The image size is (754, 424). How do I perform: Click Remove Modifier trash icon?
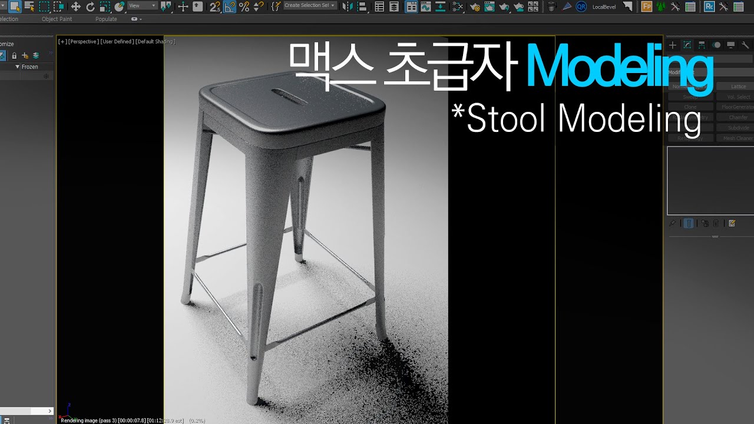click(x=716, y=223)
